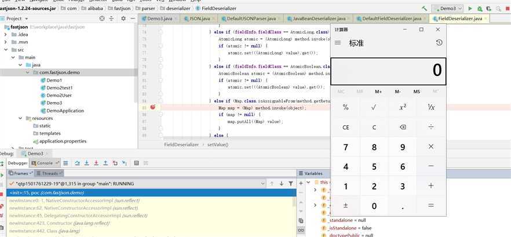Locate the current file in Project panel
This screenshot has height=237, width=511.
tap(102, 19)
